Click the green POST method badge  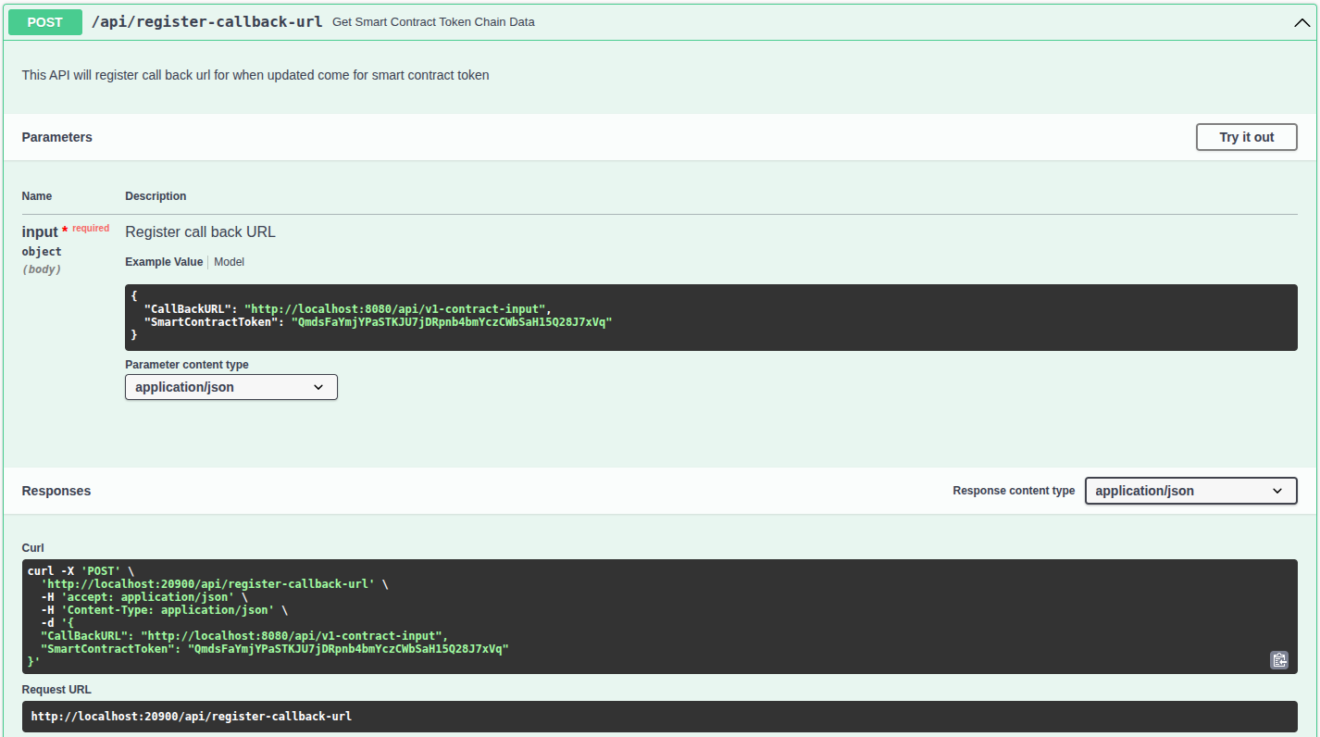[x=45, y=22]
